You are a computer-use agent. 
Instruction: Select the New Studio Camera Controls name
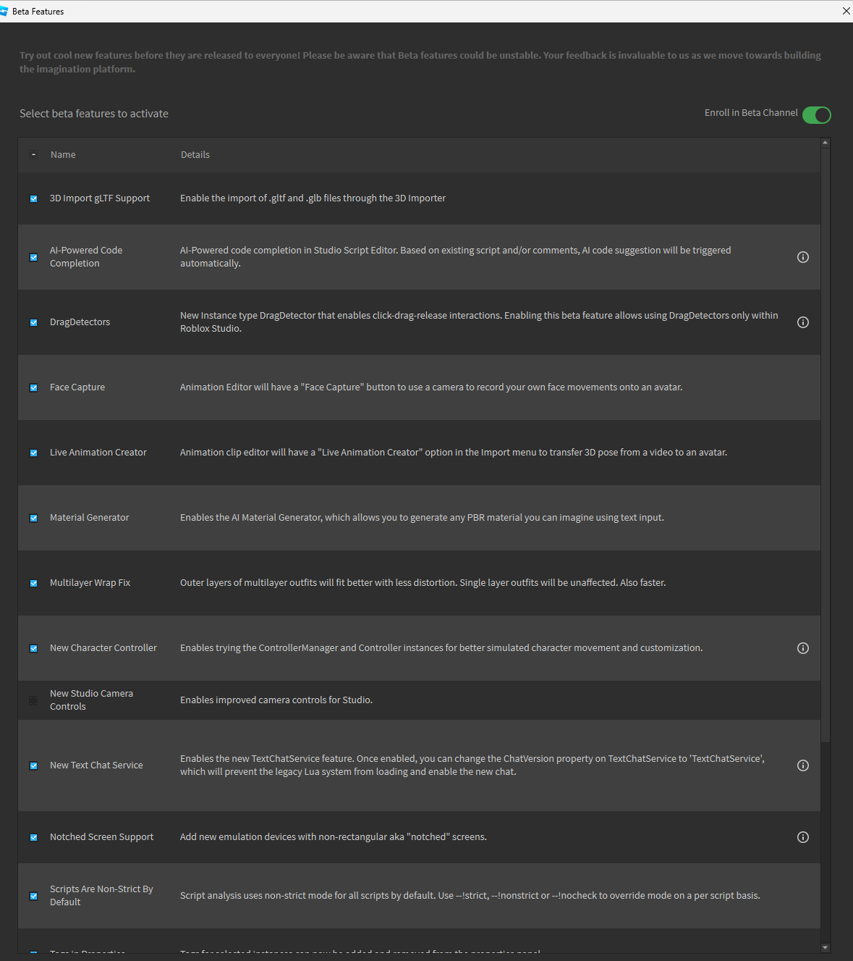coord(92,700)
